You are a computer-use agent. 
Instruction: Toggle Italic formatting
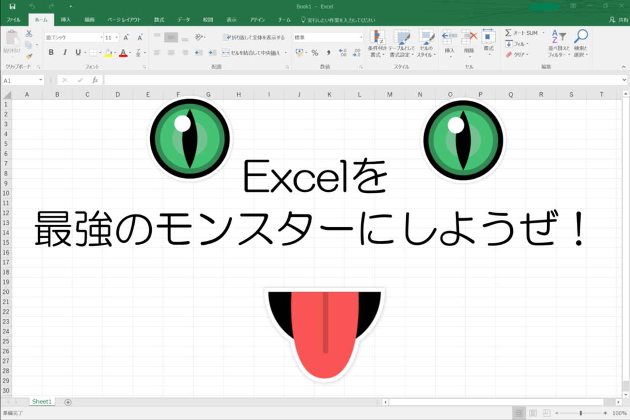(65, 52)
